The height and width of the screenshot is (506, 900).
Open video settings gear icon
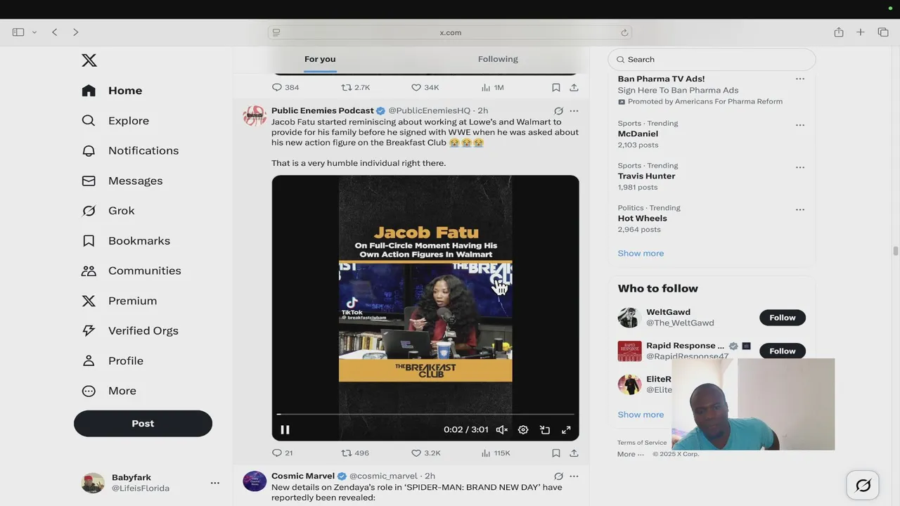coord(523,429)
